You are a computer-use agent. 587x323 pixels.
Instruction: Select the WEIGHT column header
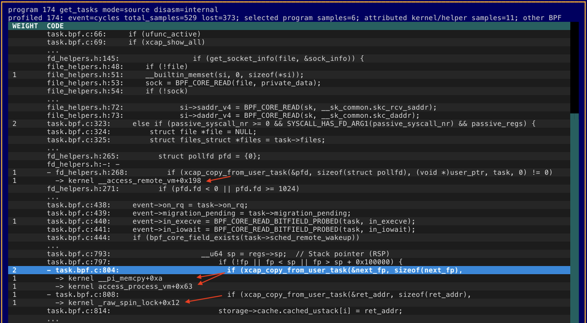25,26
